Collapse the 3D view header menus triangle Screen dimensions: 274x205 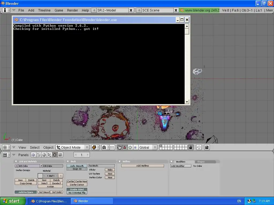[x=14, y=147]
